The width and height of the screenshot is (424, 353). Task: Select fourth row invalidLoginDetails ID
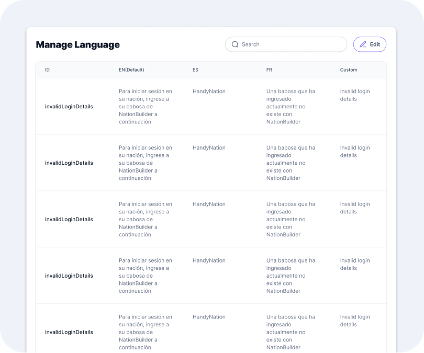pos(69,276)
